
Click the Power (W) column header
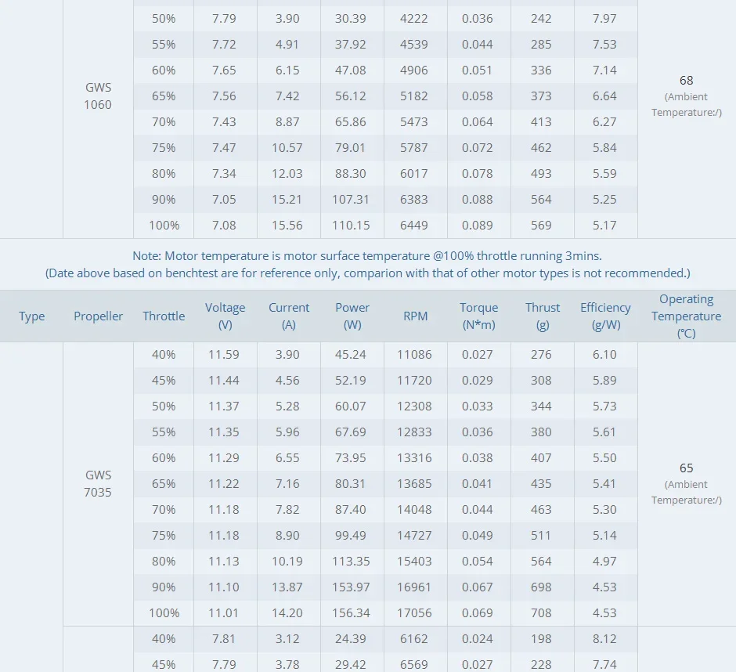(x=352, y=316)
